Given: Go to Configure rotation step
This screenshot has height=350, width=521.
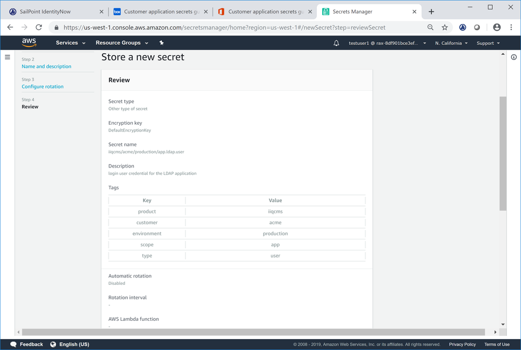Looking at the screenshot, I should pyautogui.click(x=43, y=87).
